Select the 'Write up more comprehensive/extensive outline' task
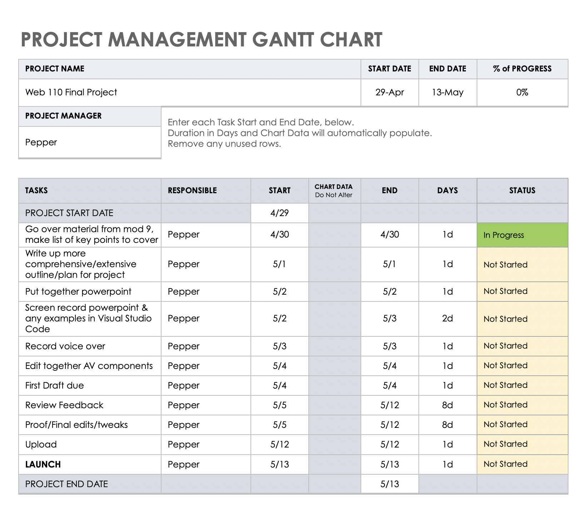 [x=90, y=264]
